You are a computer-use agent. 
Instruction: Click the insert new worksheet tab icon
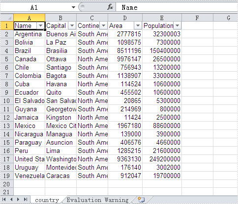click(x=141, y=200)
